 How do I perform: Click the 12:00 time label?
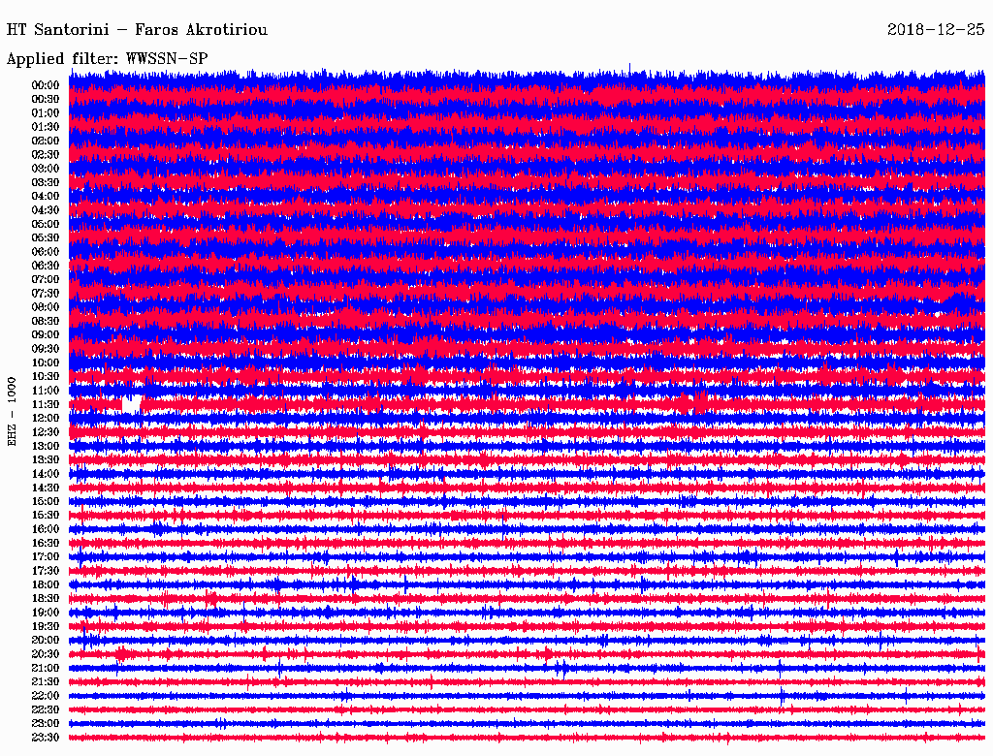(46, 419)
